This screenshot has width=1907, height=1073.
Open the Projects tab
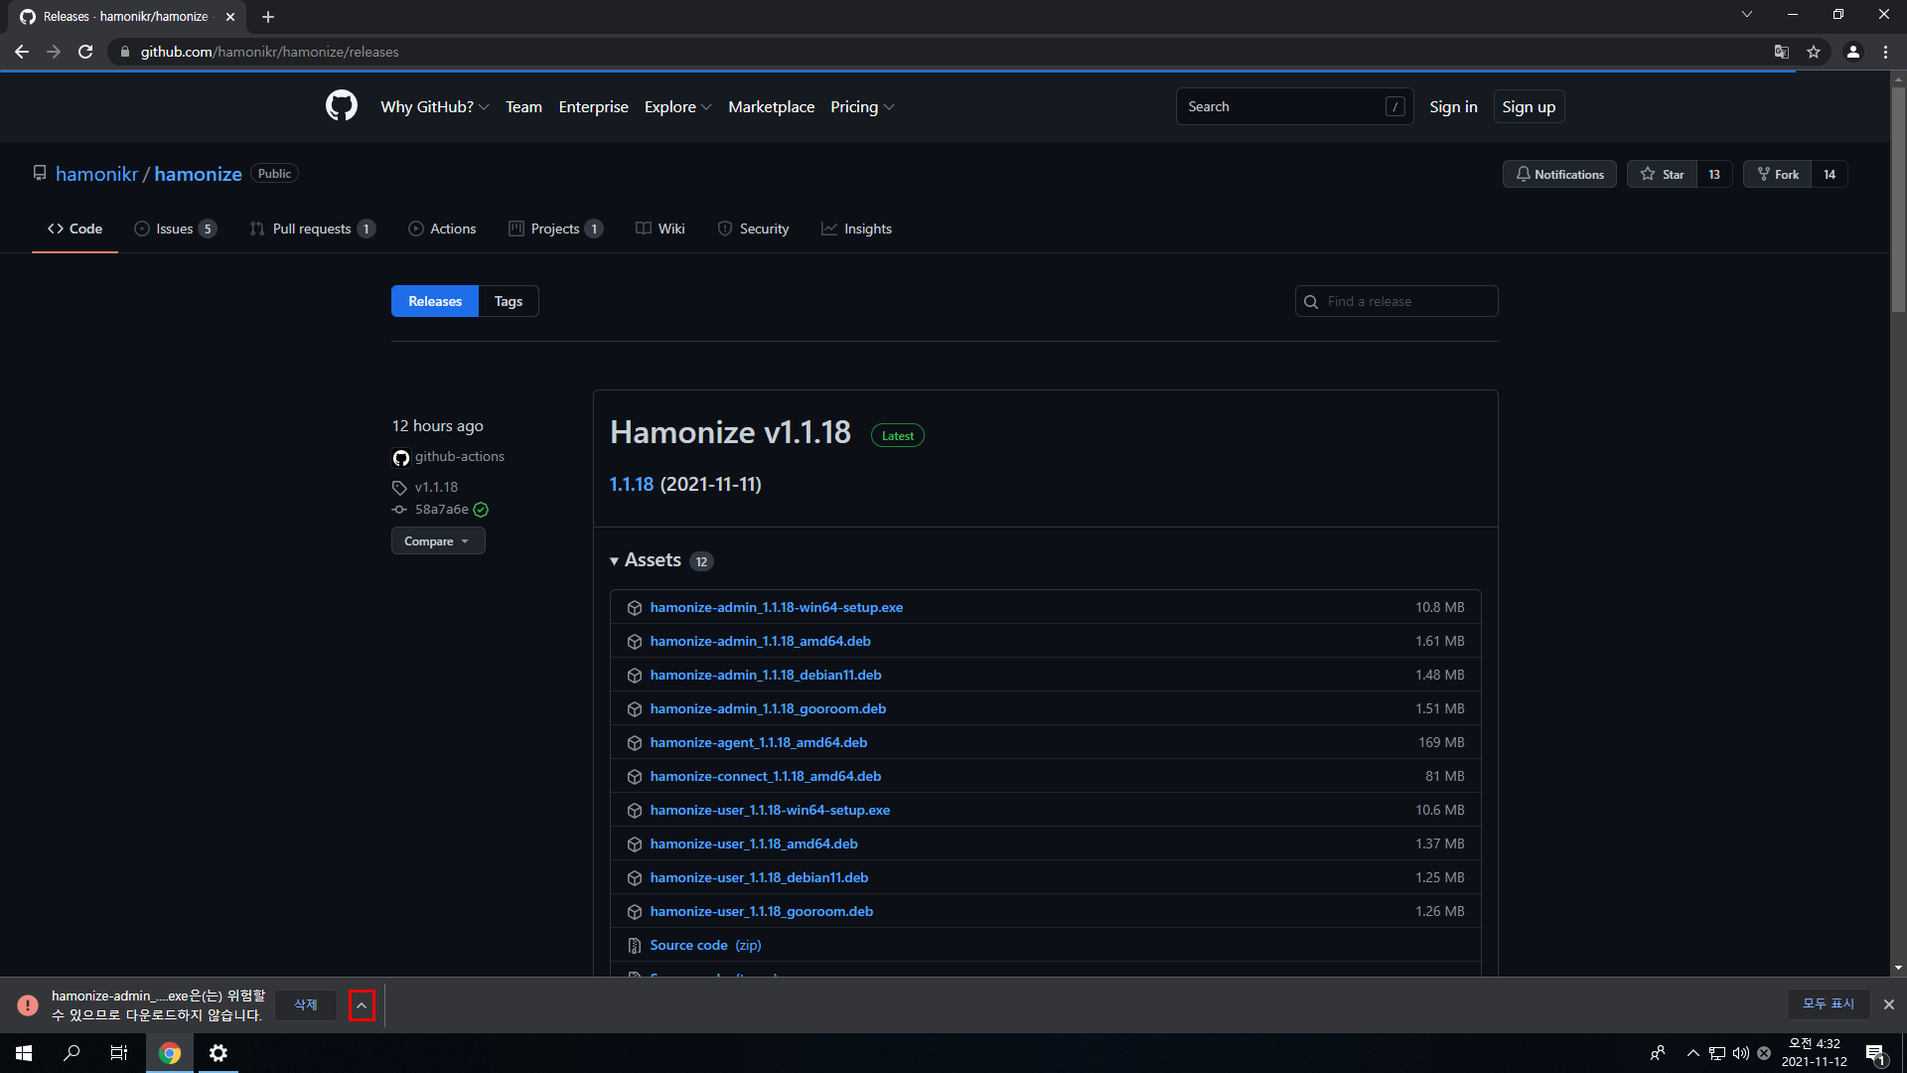(x=555, y=229)
